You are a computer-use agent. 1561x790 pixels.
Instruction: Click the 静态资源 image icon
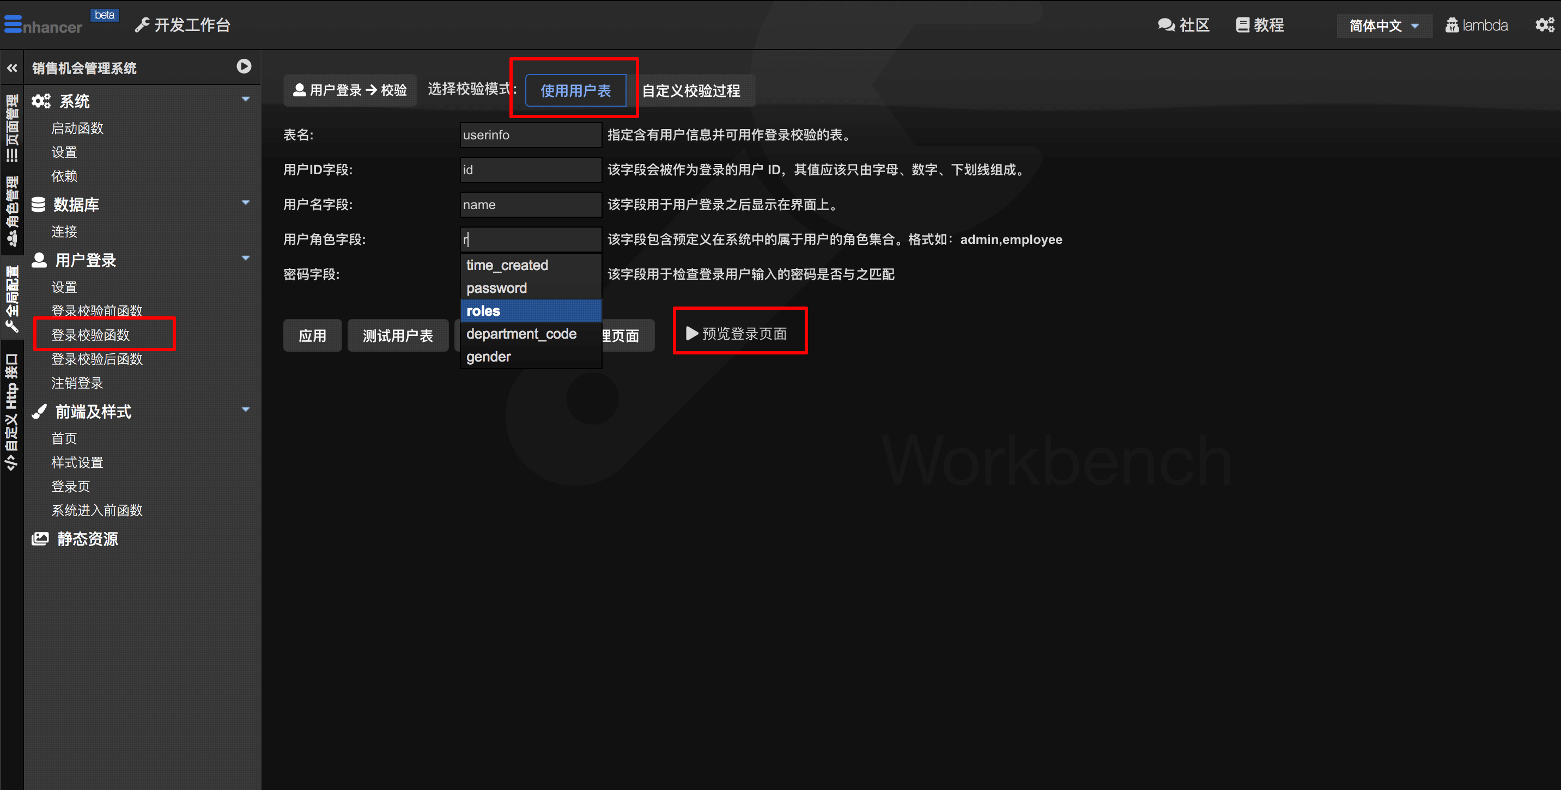click(40, 538)
